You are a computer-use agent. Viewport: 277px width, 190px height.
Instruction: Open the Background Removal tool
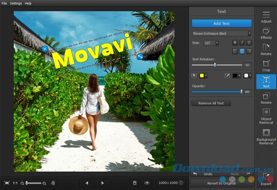(x=266, y=136)
